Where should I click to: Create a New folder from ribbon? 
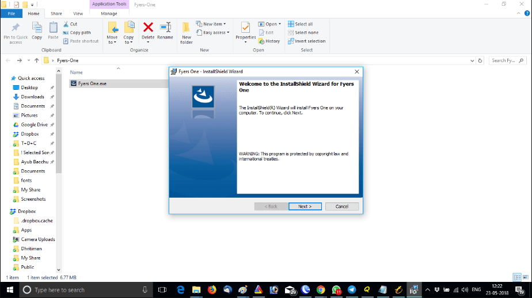tap(187, 33)
